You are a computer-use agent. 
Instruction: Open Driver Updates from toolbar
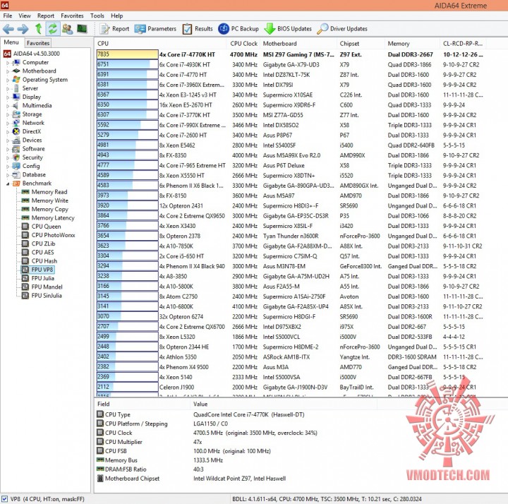[x=342, y=29]
